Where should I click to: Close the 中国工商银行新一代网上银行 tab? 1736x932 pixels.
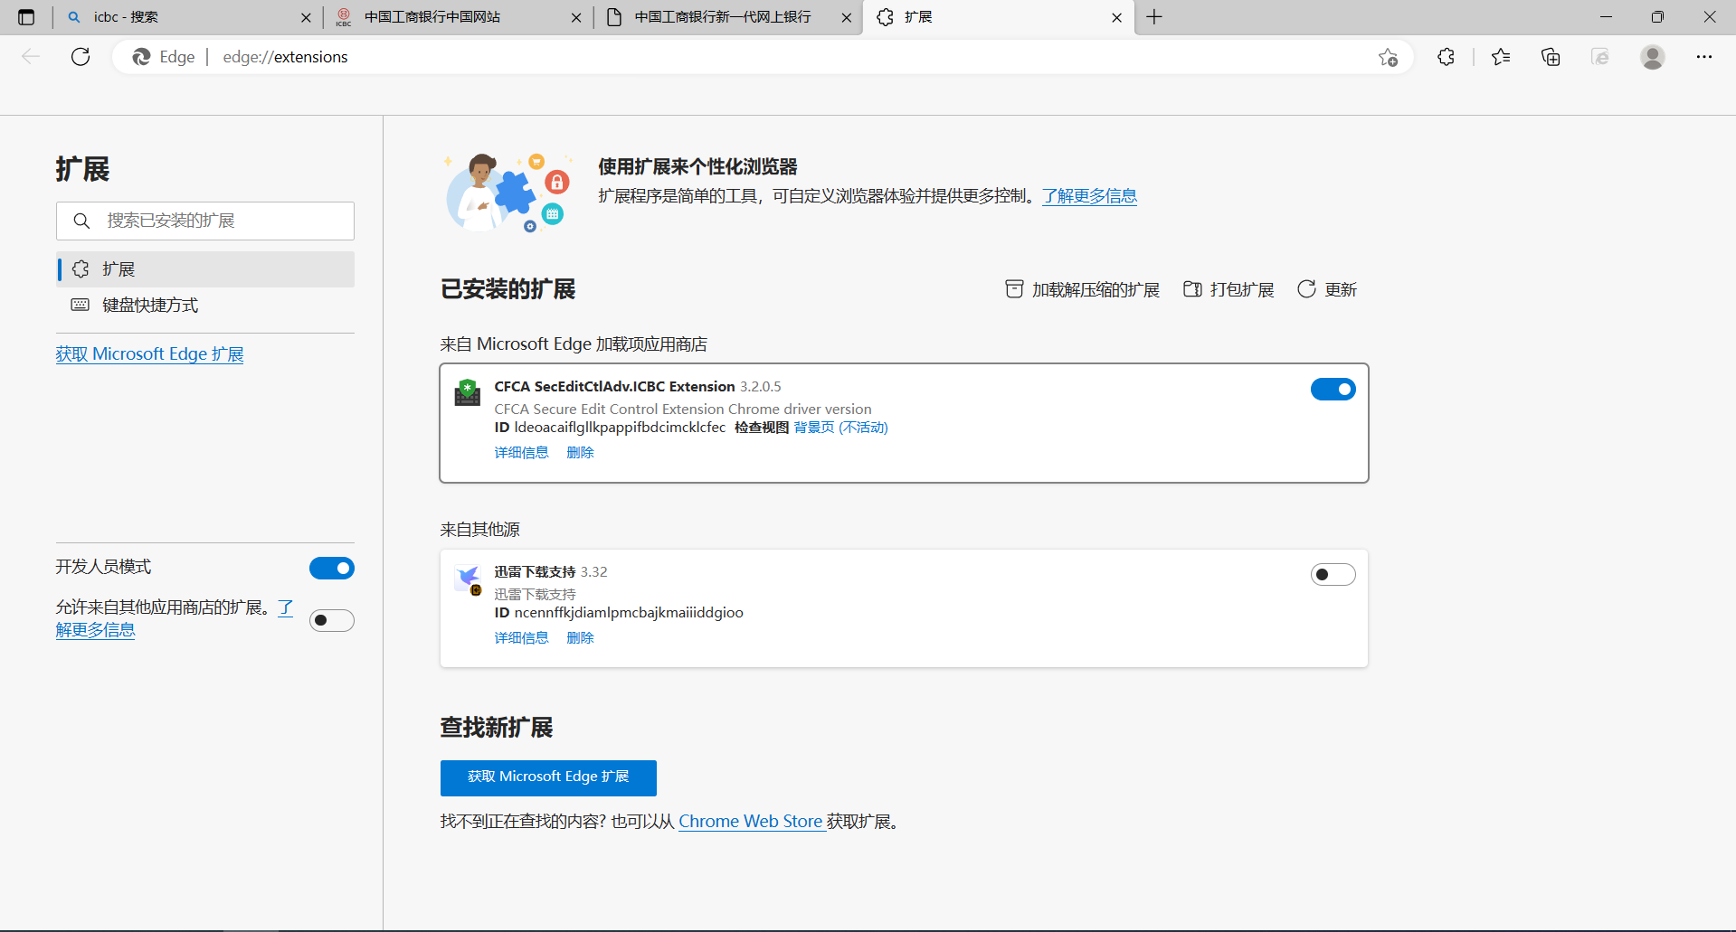(846, 17)
